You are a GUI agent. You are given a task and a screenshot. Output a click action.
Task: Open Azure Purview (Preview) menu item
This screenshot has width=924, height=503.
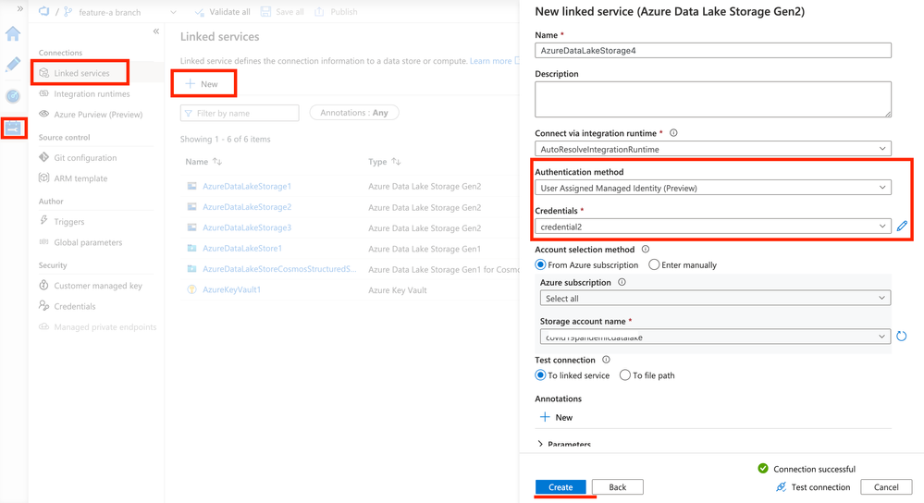tap(98, 115)
